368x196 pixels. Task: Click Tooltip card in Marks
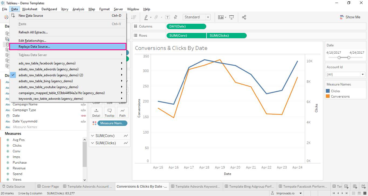110,112
